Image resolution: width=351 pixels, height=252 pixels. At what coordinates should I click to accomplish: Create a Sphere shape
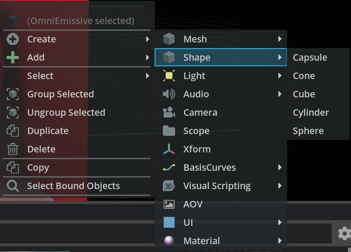(308, 131)
